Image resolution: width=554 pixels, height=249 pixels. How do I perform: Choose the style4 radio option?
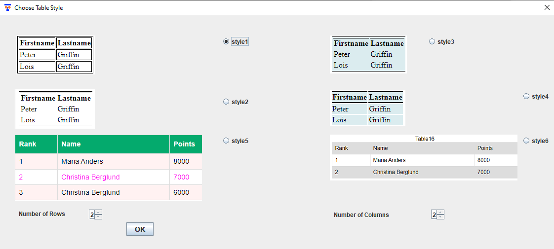pyautogui.click(x=526, y=96)
